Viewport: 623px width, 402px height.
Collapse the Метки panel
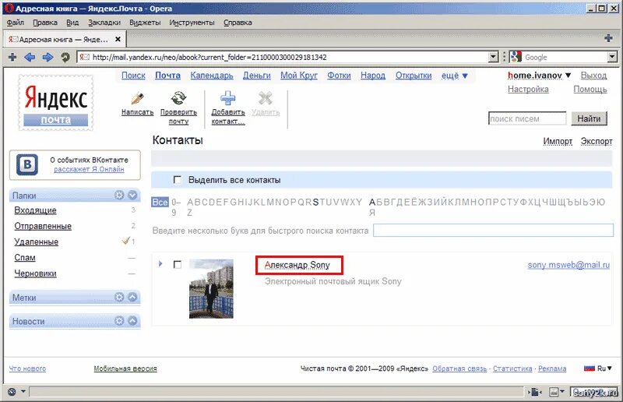pos(132,297)
